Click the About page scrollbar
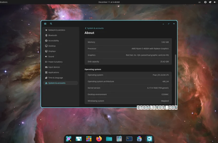This screenshot has height=143, width=218. pyautogui.click(x=175, y=80)
